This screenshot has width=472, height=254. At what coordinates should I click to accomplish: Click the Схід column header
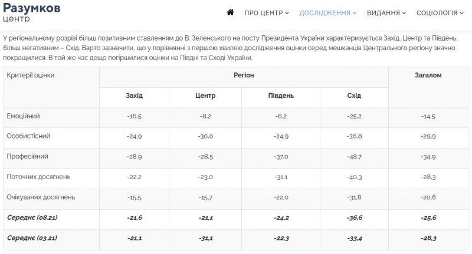(x=354, y=95)
